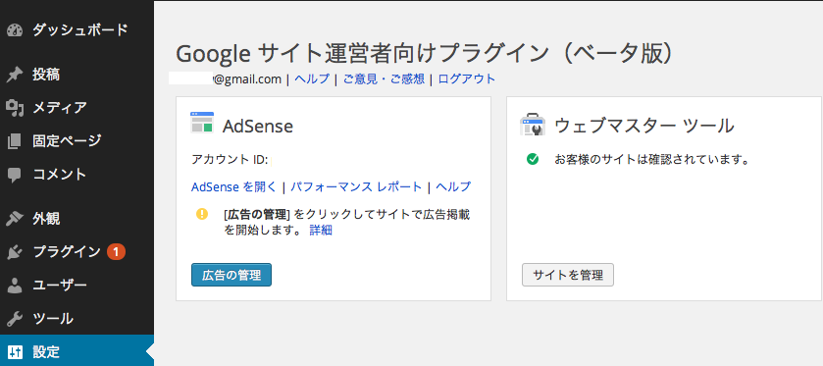823x366 pixels.
Task: Click the AdSense logo icon
Action: [x=202, y=123]
